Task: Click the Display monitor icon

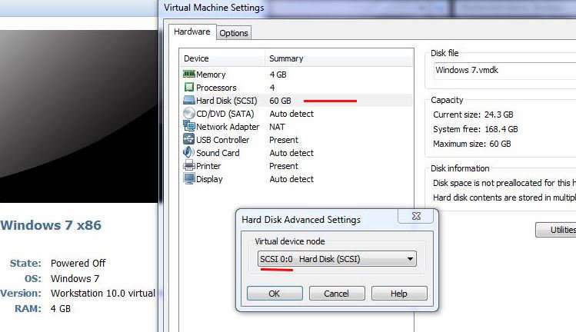Action: 189,178
